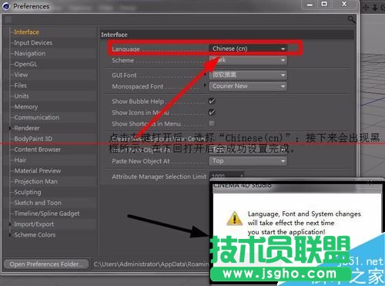
Task: Open Content Browser preferences
Action: [38, 150]
